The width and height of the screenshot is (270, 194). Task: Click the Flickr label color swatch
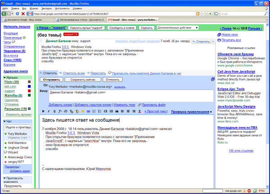[x=29, y=81]
